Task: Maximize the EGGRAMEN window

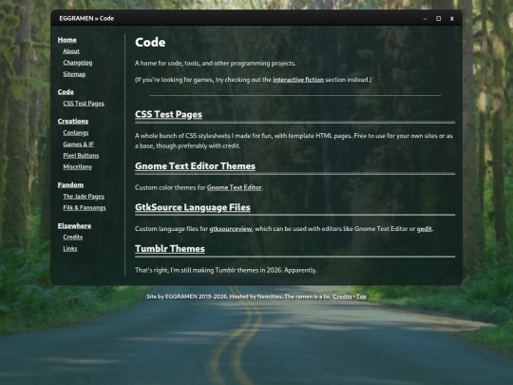Action: pos(438,19)
